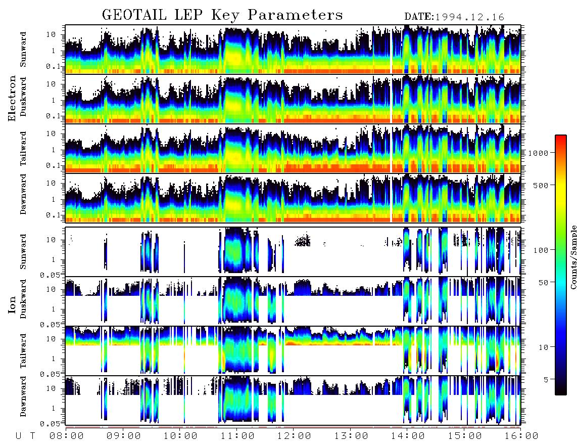Click the "U T" axis label
This screenshot has height=445, width=577.
pyautogui.click(x=25, y=436)
